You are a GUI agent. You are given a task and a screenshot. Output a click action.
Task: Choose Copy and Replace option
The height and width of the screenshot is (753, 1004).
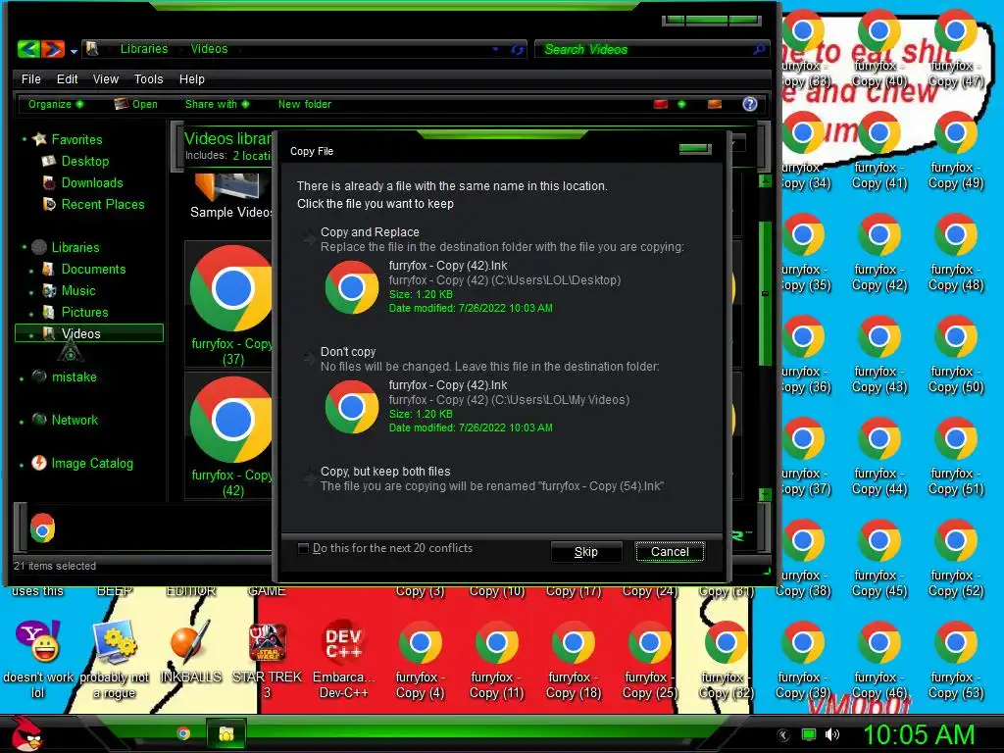coord(501,272)
